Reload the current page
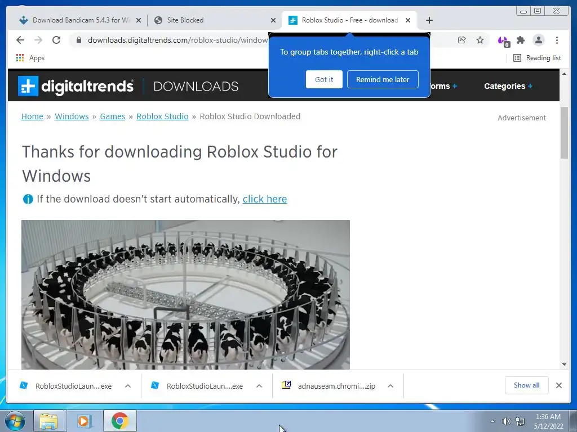The width and height of the screenshot is (577, 432). [56, 40]
